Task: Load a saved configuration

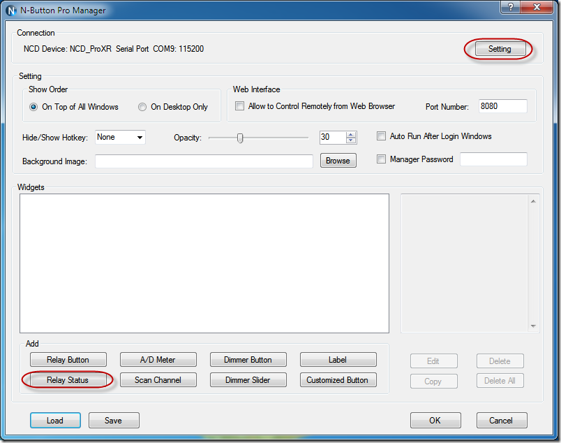Action: coord(55,421)
